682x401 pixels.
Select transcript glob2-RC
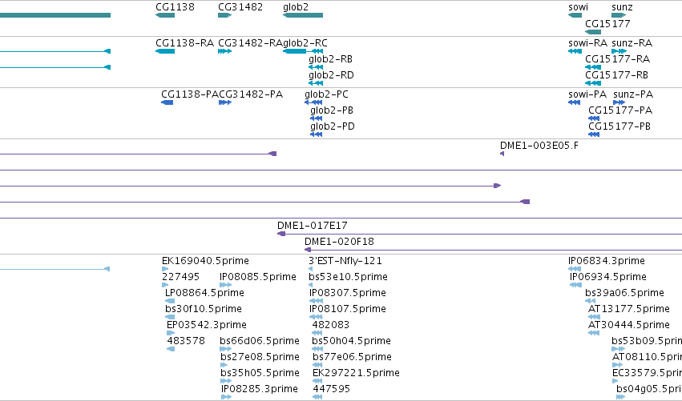[x=305, y=43]
